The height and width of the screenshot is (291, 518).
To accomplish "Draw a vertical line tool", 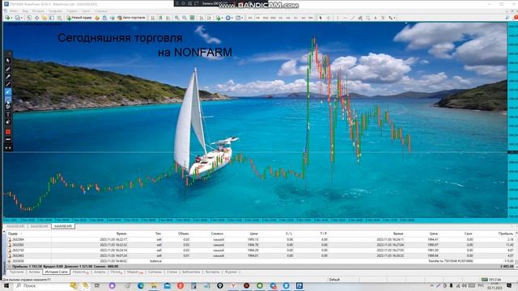I will pyautogui.click(x=338, y=18).
